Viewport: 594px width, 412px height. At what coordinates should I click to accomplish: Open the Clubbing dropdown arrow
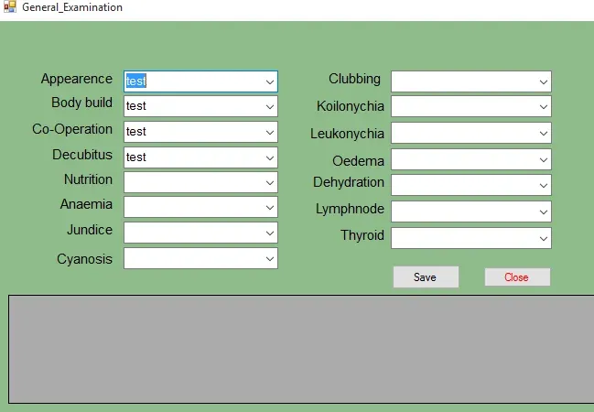544,81
